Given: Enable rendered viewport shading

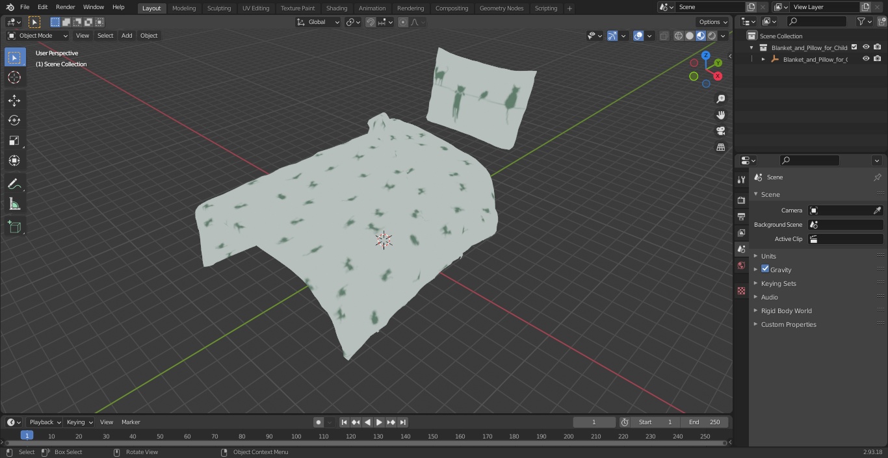Looking at the screenshot, I should coord(712,36).
